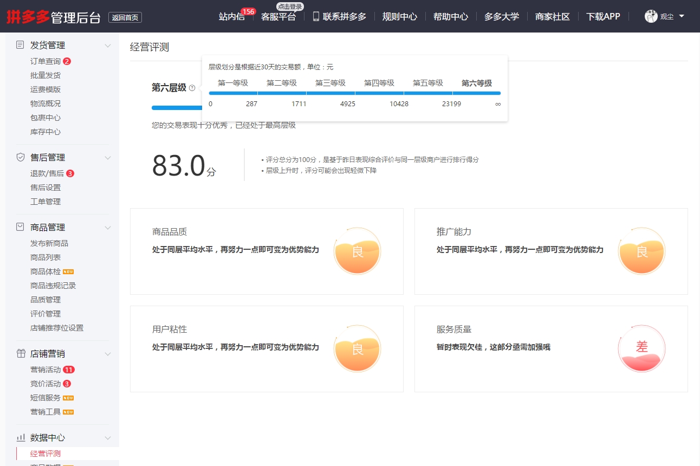This screenshot has width=700, height=466.
Task: Open 下载APP in top navigation
Action: click(x=603, y=17)
